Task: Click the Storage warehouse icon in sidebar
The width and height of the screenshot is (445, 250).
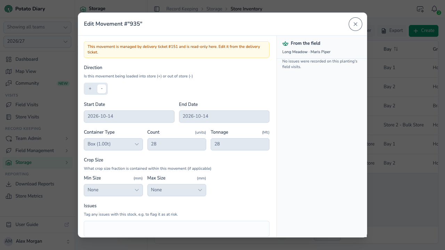Action: coord(9,162)
